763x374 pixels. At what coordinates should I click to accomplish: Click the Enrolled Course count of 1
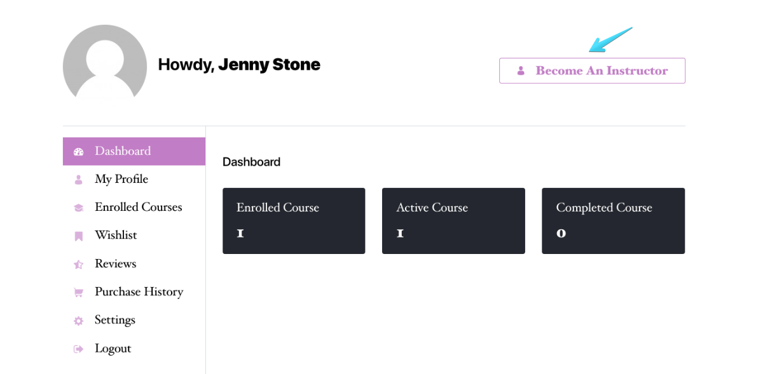[x=240, y=233]
